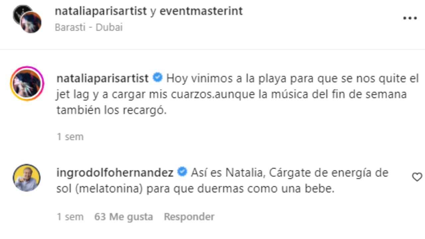Screen dimensions: 425x239
Task: Reply to the comment using Responder
Action: 189,217
